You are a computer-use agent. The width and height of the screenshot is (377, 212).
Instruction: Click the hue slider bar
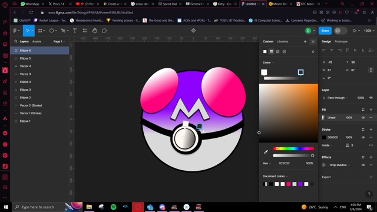click(293, 148)
